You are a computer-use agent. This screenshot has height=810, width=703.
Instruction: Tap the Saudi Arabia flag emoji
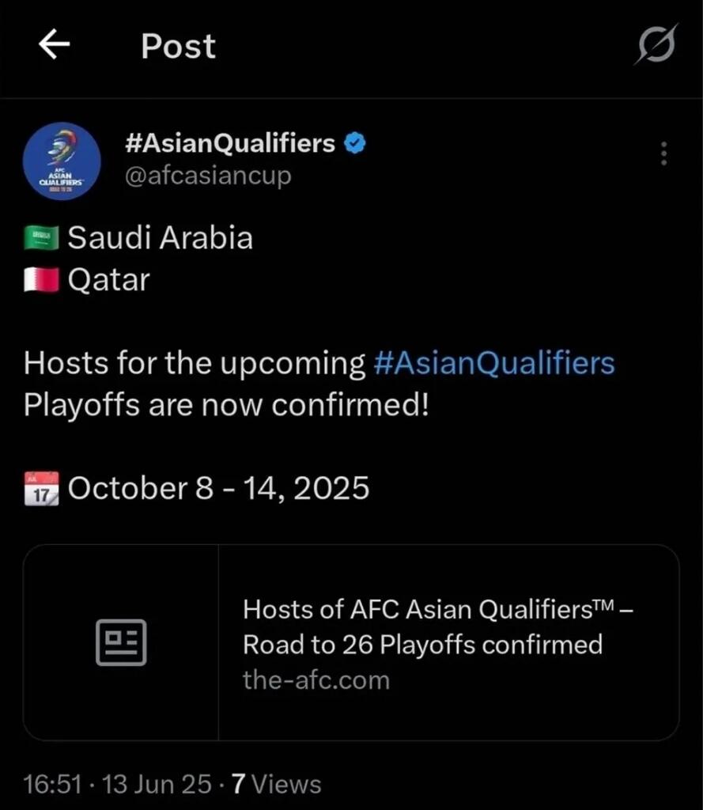(x=41, y=238)
